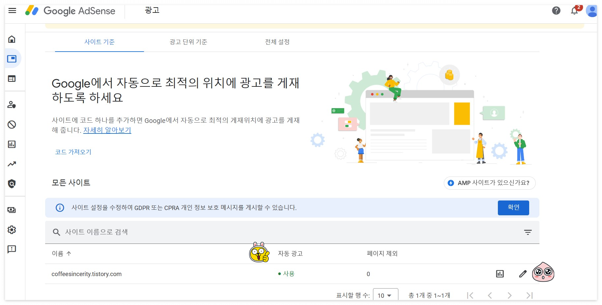602x305 pixels.
Task: Open the Sites sidebar icon
Action: 12,79
